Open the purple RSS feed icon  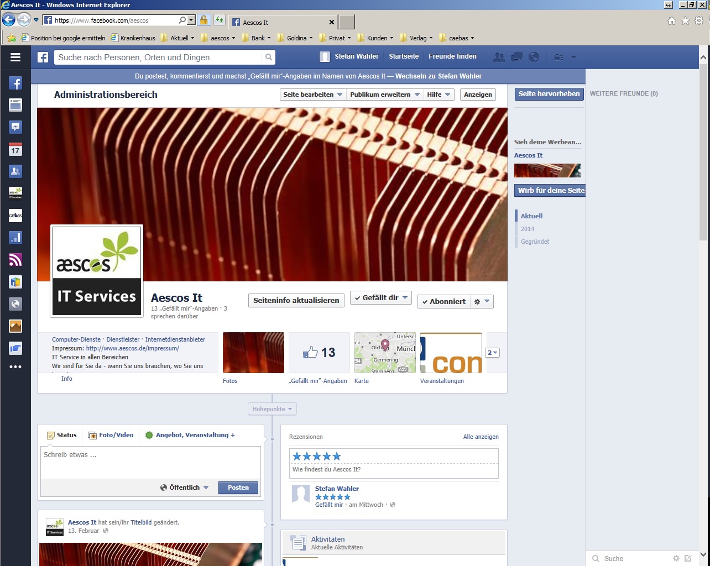(x=15, y=260)
